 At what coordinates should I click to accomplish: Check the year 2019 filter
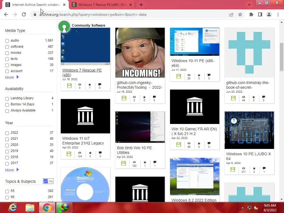click(7, 151)
